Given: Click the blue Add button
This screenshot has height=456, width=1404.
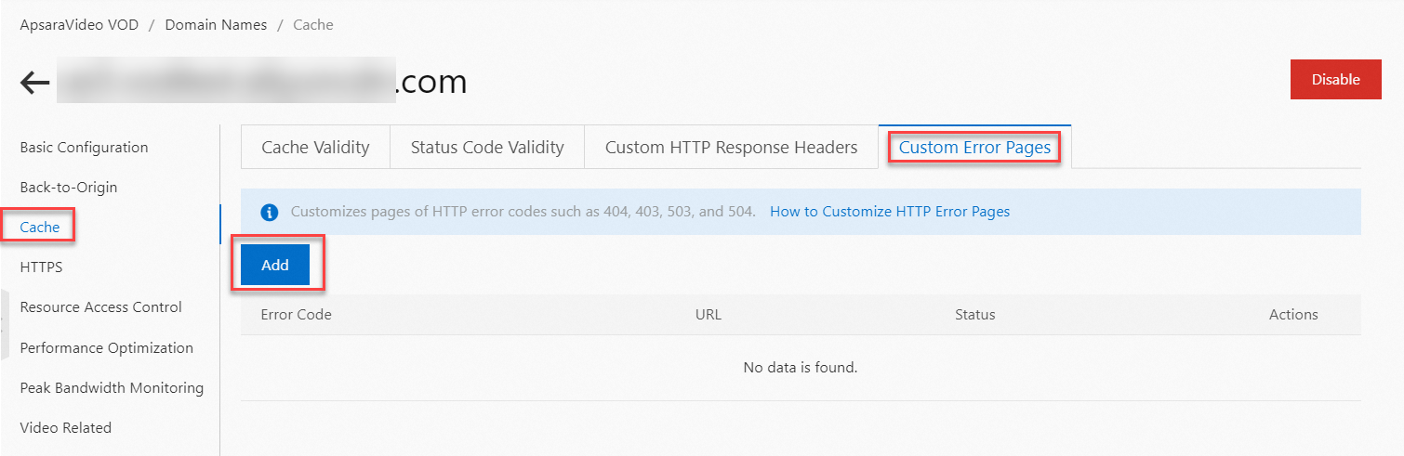Looking at the screenshot, I should click(275, 266).
